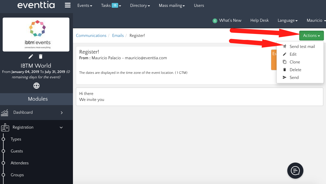Open Attendees under Registration

tap(20, 163)
